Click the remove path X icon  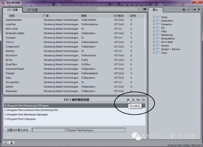133,100
